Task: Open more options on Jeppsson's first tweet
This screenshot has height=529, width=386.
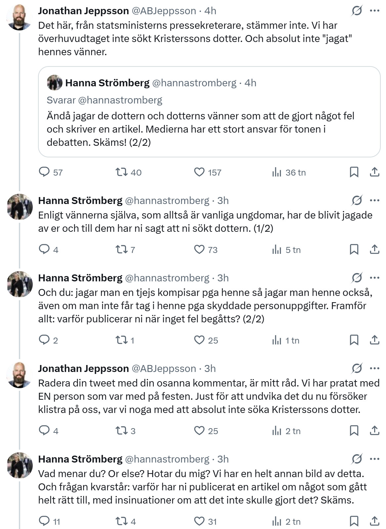Action: [x=374, y=11]
